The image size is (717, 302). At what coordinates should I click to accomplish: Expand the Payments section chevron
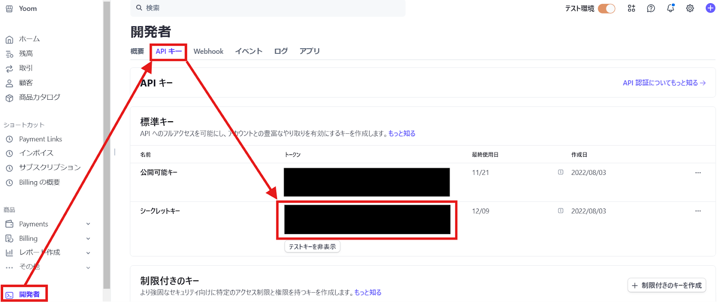(88, 224)
